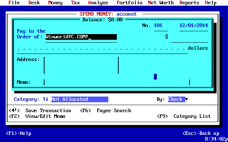The height and width of the screenshot is (142, 228).
Task: Click the Memo entry field
Action: (x=117, y=82)
